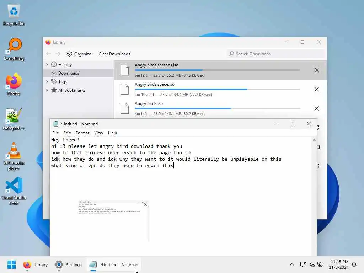Image resolution: width=364 pixels, height=273 pixels.
Task: Open the notifications bell icon
Action: 354,264
